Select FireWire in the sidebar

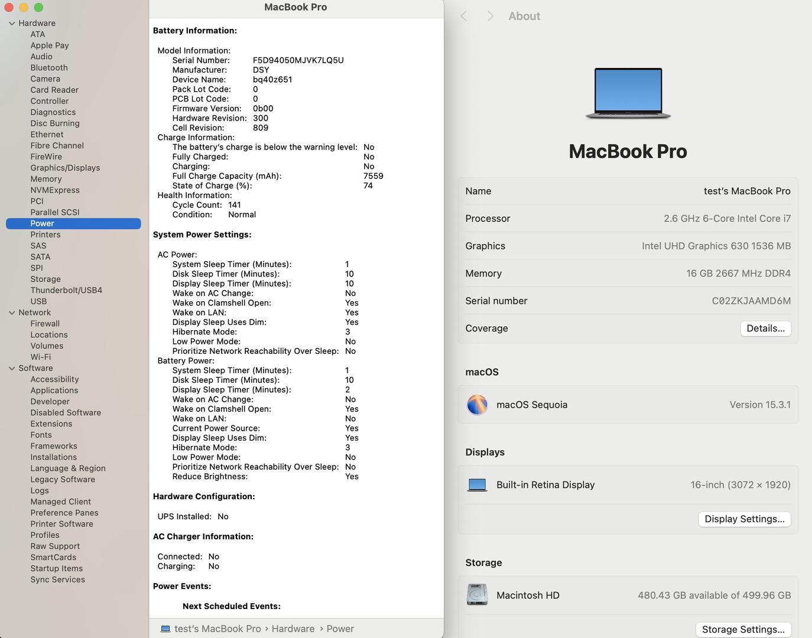click(x=46, y=157)
